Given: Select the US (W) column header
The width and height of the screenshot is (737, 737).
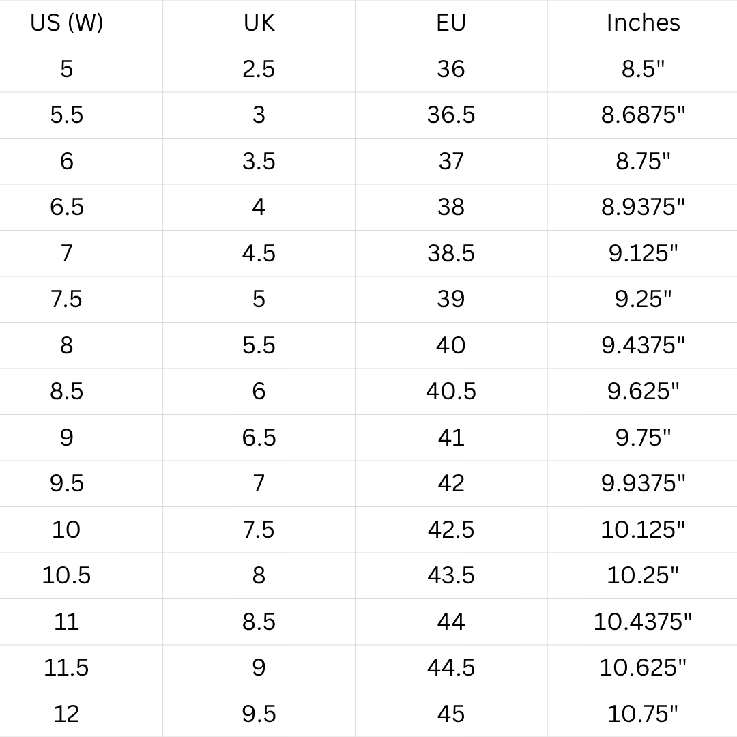Looking at the screenshot, I should pyautogui.click(x=67, y=23).
